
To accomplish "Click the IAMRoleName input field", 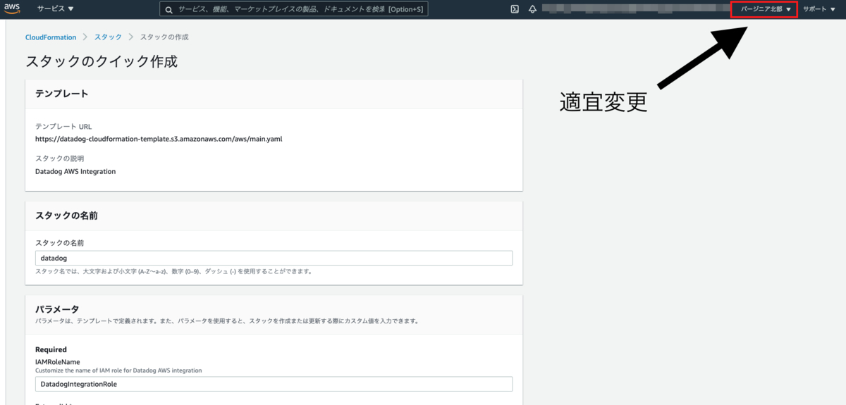I will (274, 384).
